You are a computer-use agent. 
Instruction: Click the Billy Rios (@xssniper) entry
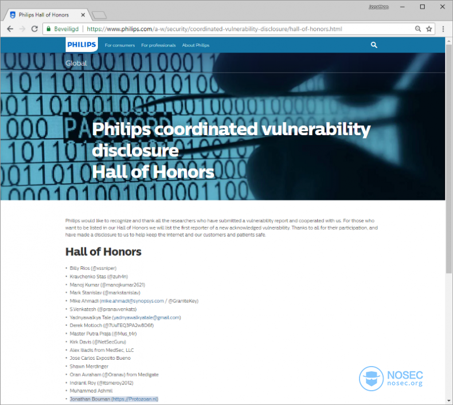click(93, 268)
